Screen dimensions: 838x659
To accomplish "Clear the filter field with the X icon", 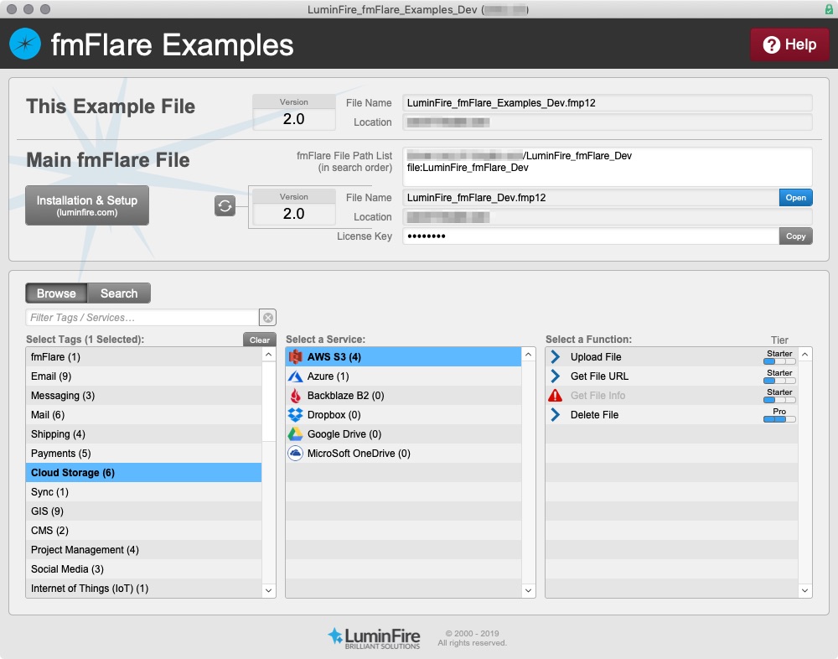I will (x=268, y=318).
